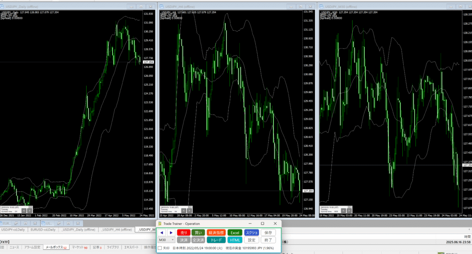Click the cyan HTML button
This screenshot has height=254, width=472.
(x=235, y=240)
